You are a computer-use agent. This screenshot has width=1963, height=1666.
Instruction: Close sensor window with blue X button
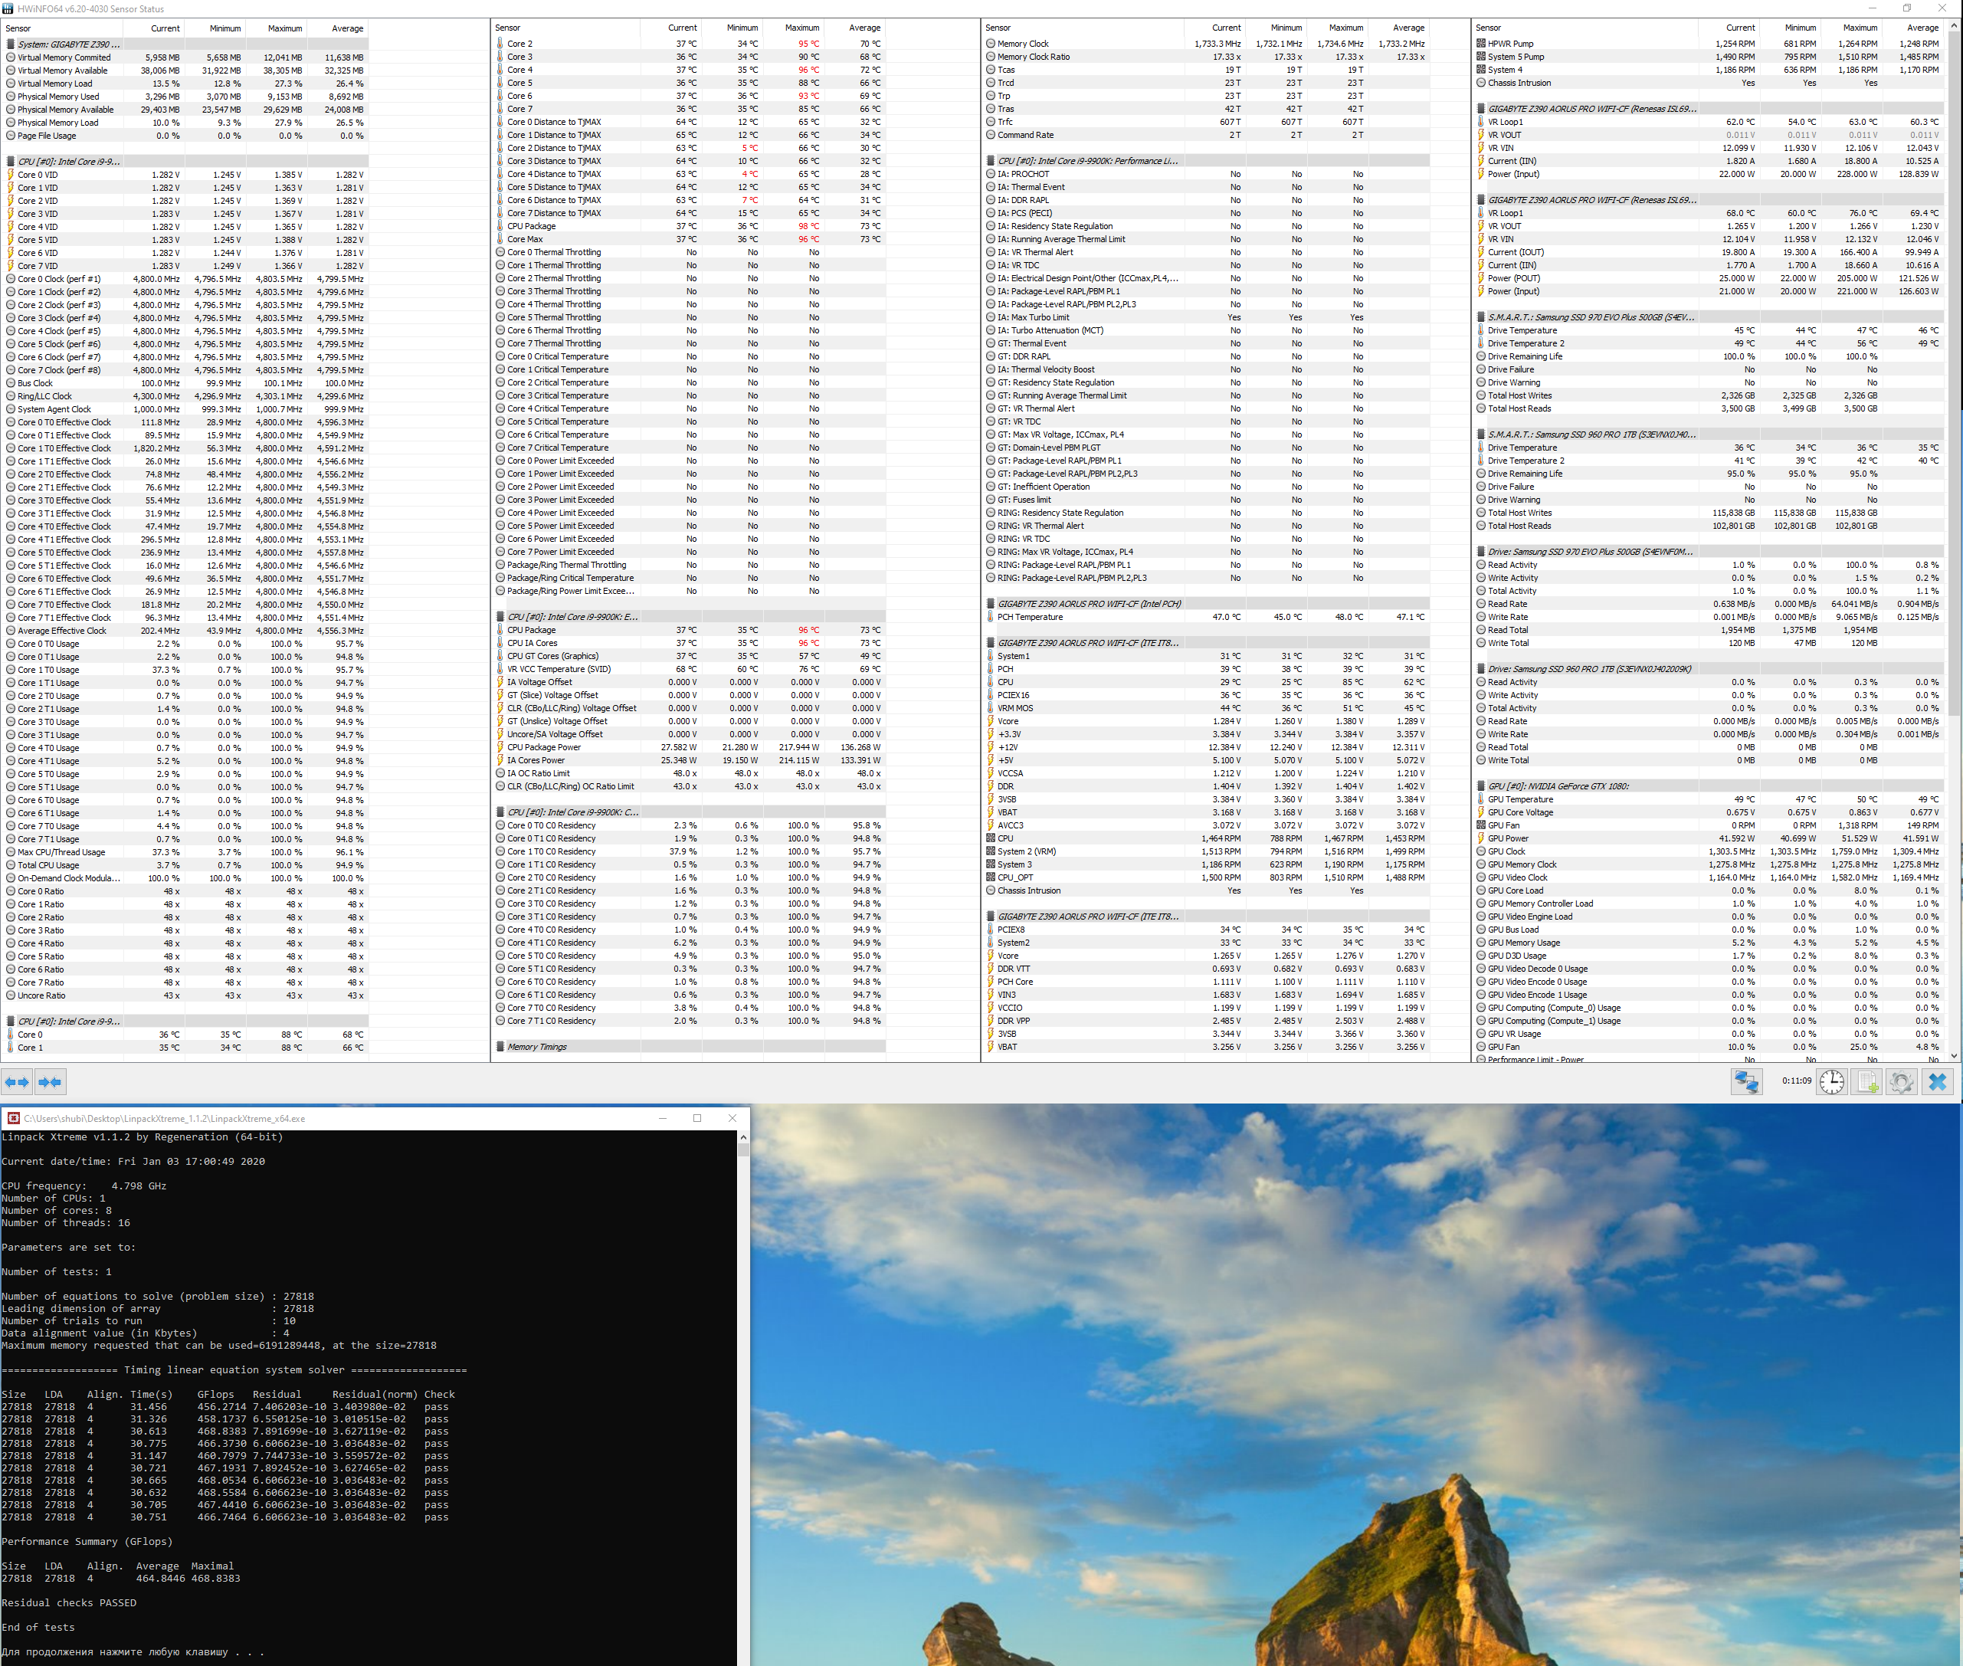1938,1082
